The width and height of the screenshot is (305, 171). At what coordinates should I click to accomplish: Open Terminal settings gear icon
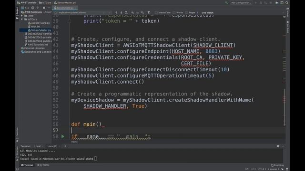(x=278, y=146)
